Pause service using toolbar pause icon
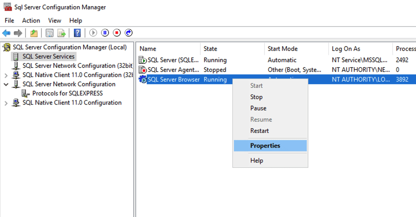The height and width of the screenshot is (217, 416). (x=105, y=33)
